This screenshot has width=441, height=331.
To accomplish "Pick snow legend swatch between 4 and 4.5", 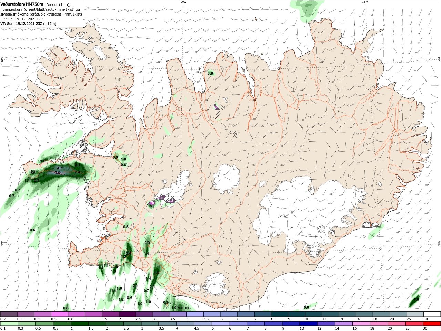I will pyautogui.click(x=195, y=314).
